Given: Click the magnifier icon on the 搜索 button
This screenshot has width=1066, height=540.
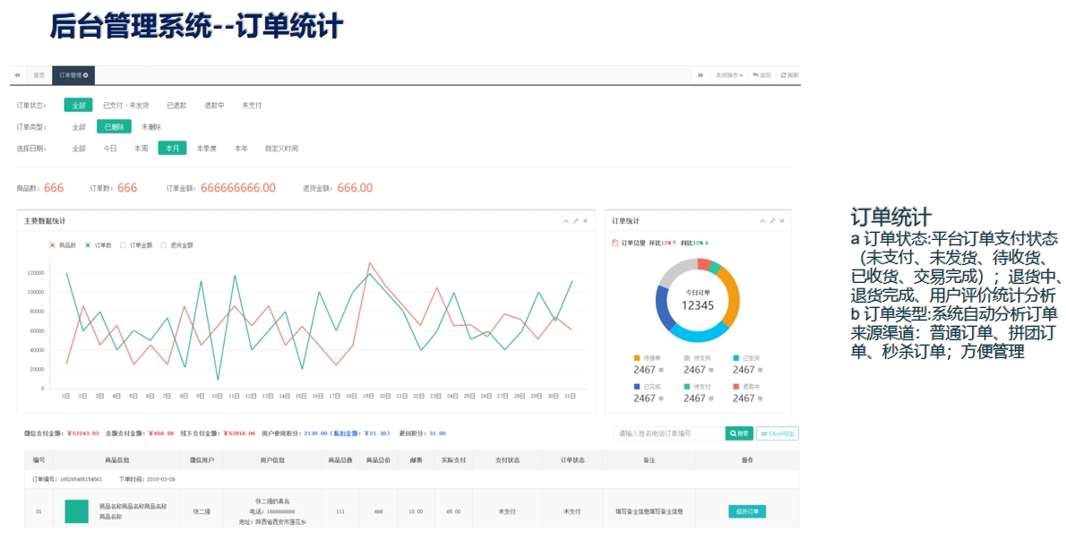Looking at the screenshot, I should (x=733, y=433).
